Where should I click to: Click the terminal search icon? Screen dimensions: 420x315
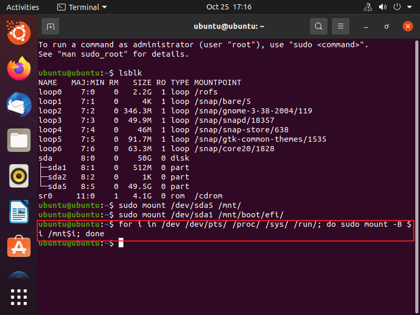(318, 26)
